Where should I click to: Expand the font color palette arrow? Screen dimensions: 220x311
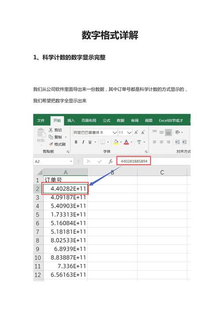click(132, 142)
